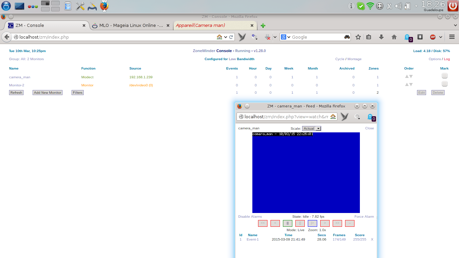
Task: Expand hidden system tray icons arrow
Action: tap(416, 6)
